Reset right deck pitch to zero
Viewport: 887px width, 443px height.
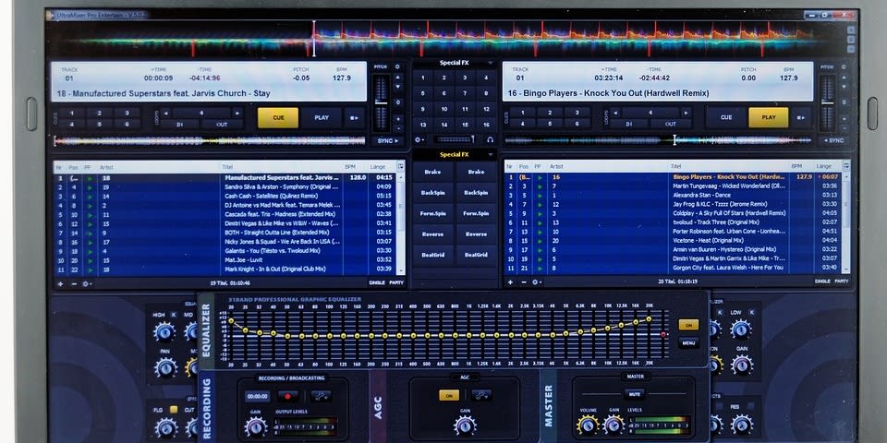point(844,102)
